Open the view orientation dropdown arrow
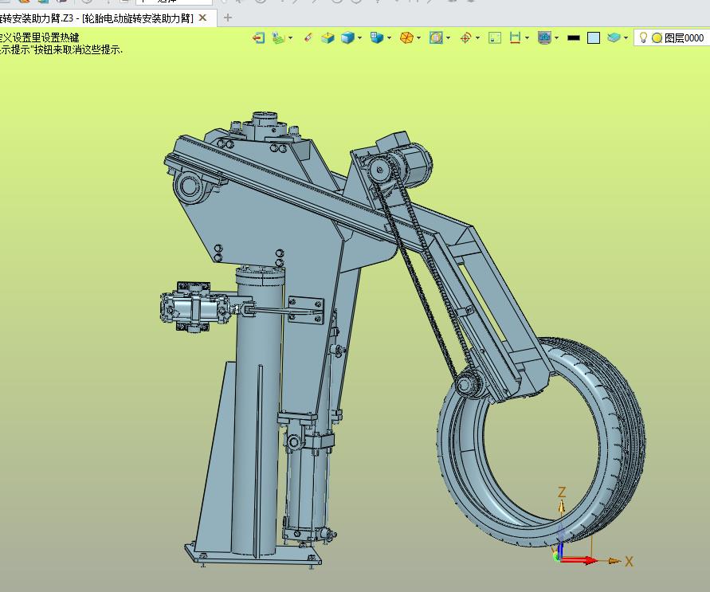Viewport: 710px width, 592px height. pos(389,38)
